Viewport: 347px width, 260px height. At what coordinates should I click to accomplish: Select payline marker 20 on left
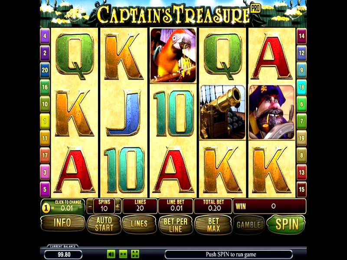pyautogui.click(x=45, y=70)
